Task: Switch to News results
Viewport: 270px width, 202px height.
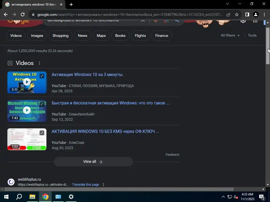Action: click(x=83, y=36)
